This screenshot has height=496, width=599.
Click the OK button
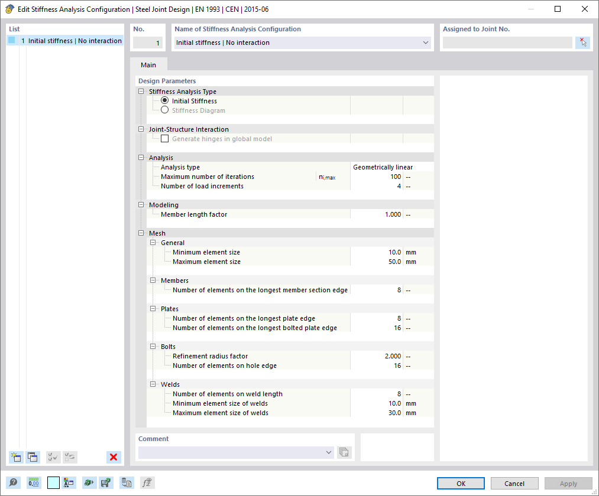pyautogui.click(x=461, y=484)
